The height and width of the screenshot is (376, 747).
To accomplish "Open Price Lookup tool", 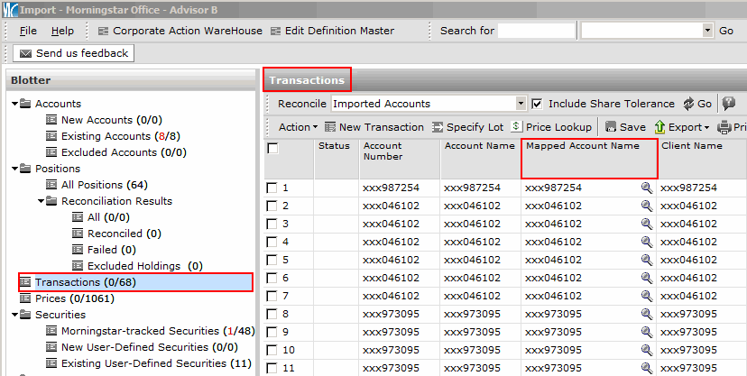I will pyautogui.click(x=517, y=127).
